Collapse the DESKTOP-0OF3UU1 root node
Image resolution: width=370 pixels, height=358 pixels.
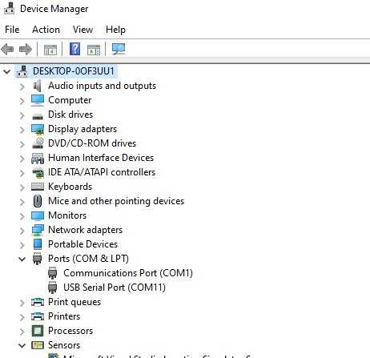pos(7,71)
